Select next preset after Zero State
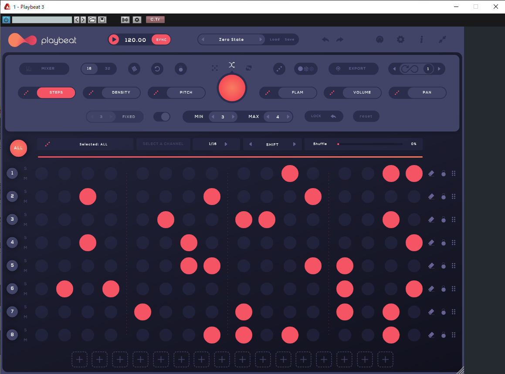The image size is (505, 374). click(261, 40)
